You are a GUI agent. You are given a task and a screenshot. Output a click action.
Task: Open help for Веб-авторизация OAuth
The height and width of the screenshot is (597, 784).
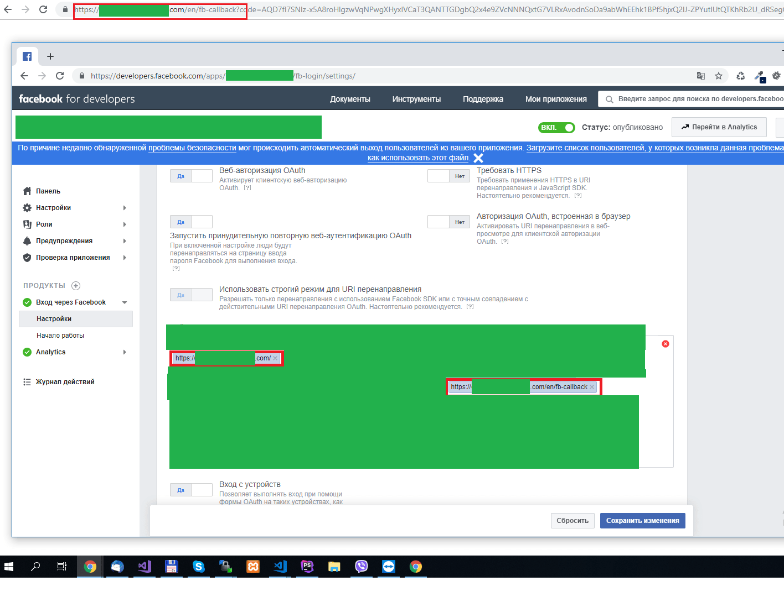247,188
